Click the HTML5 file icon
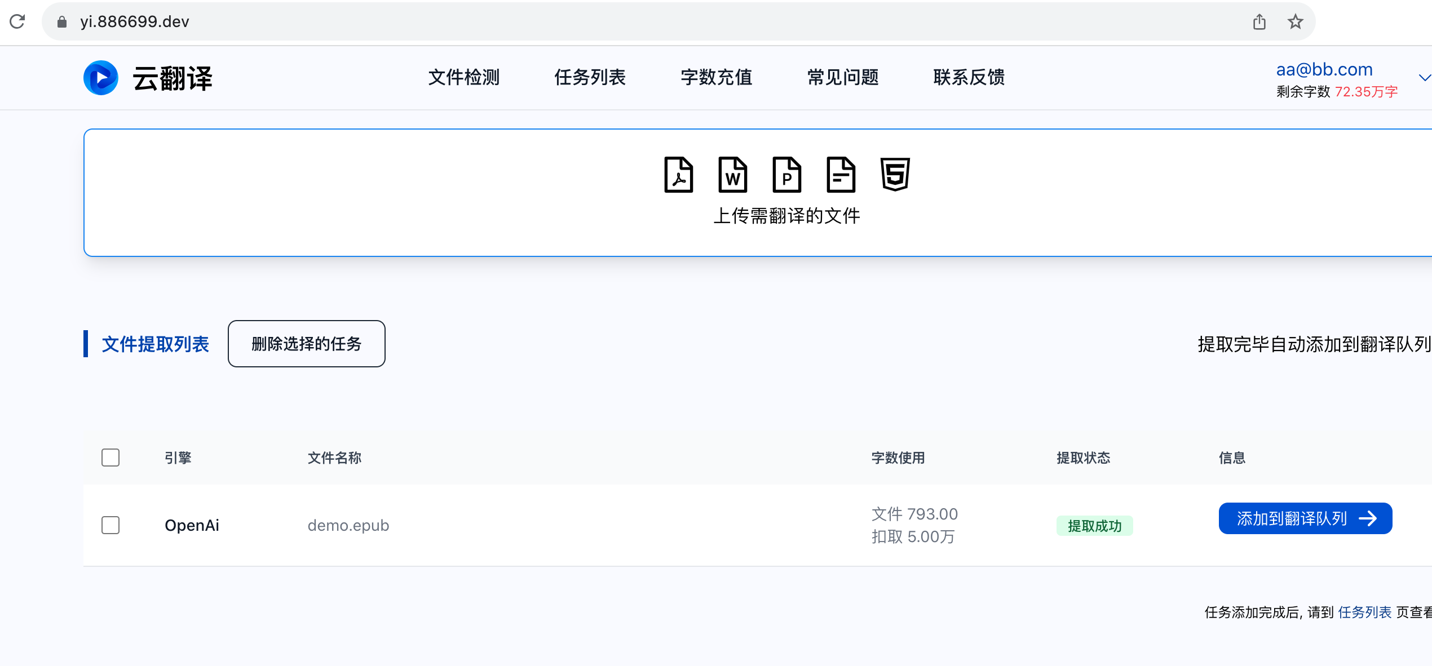Screen dimensions: 1432x666 895,175
